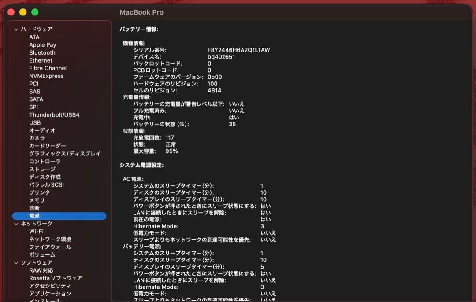Image resolution: width=476 pixels, height=302 pixels.
Task: Open the NVMExpress item
Action: [x=46, y=76]
